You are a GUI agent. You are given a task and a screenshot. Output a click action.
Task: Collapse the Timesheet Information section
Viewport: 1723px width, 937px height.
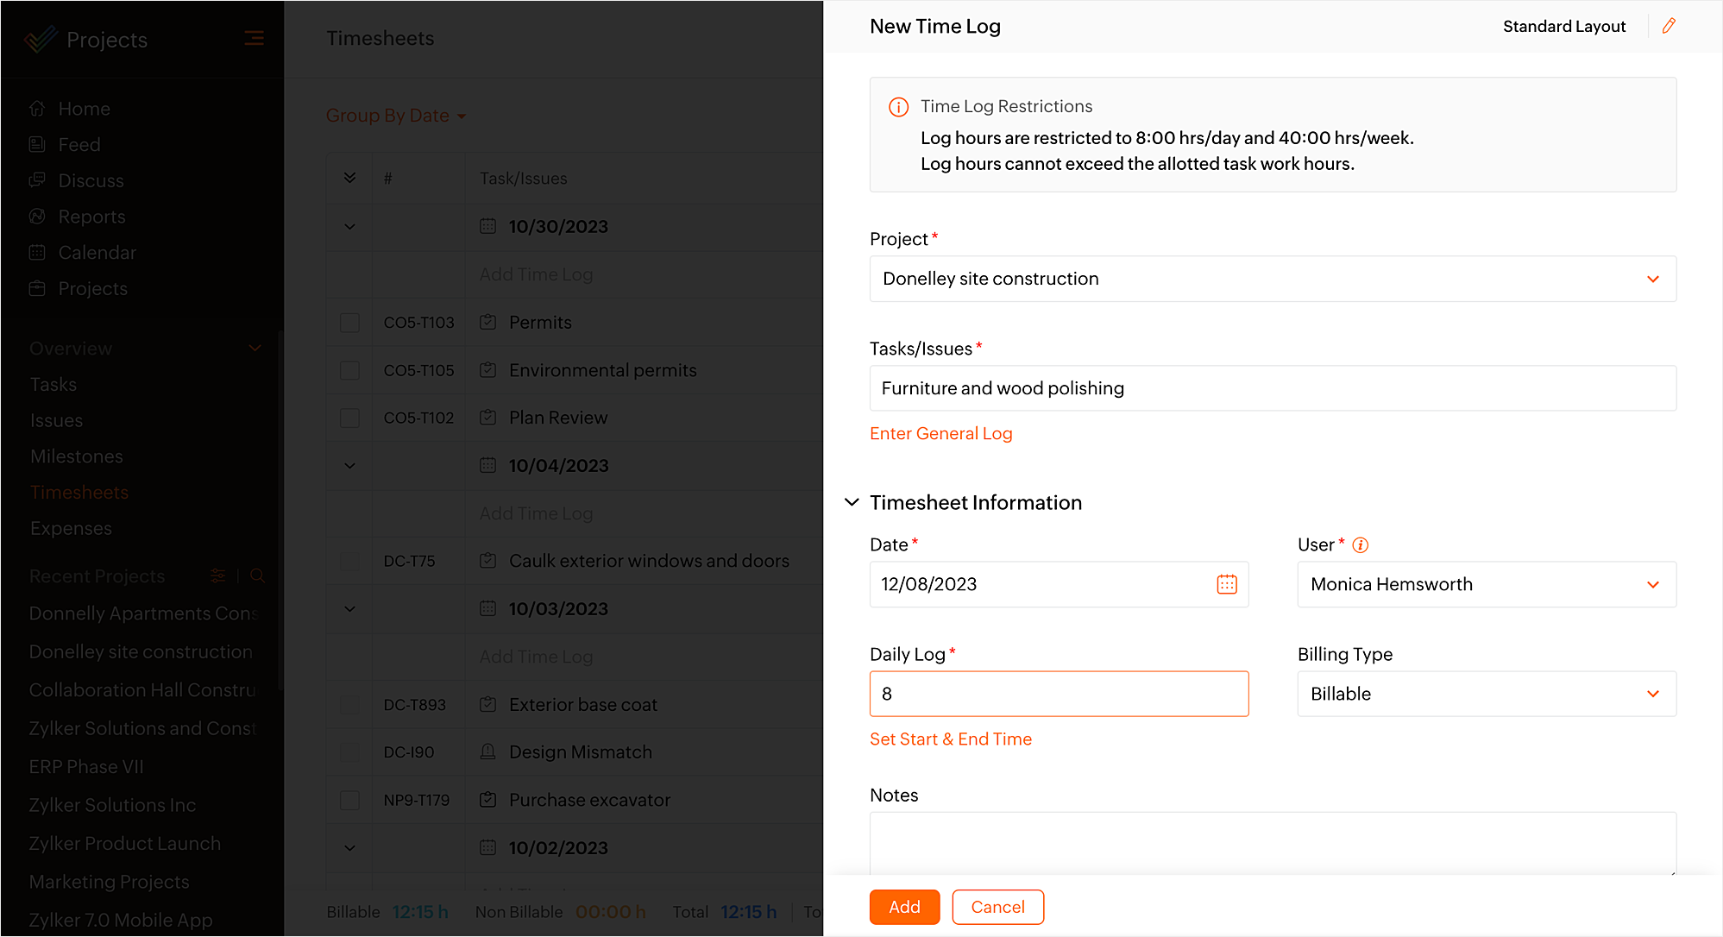click(x=852, y=502)
